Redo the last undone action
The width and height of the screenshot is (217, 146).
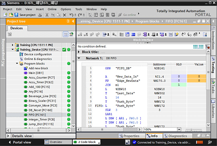80,15
